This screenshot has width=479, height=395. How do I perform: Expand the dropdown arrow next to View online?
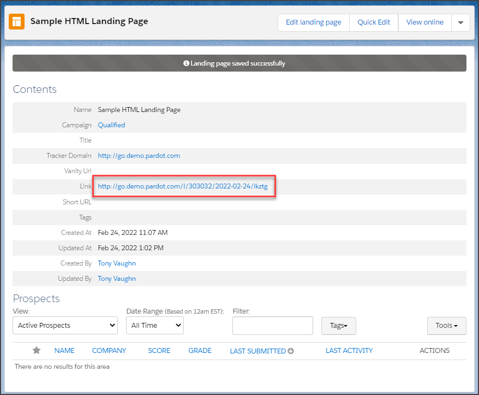tap(460, 22)
